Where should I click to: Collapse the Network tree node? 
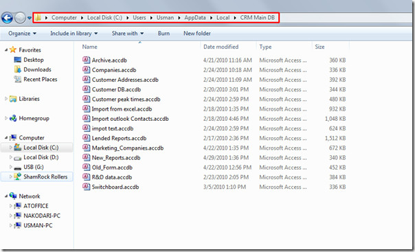[5, 196]
